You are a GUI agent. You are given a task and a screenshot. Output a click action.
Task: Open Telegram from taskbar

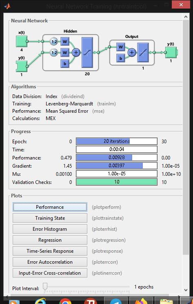click(116, 301)
